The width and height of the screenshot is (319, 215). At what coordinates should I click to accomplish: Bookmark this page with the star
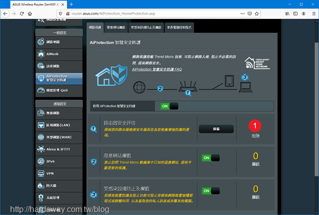[257, 13]
